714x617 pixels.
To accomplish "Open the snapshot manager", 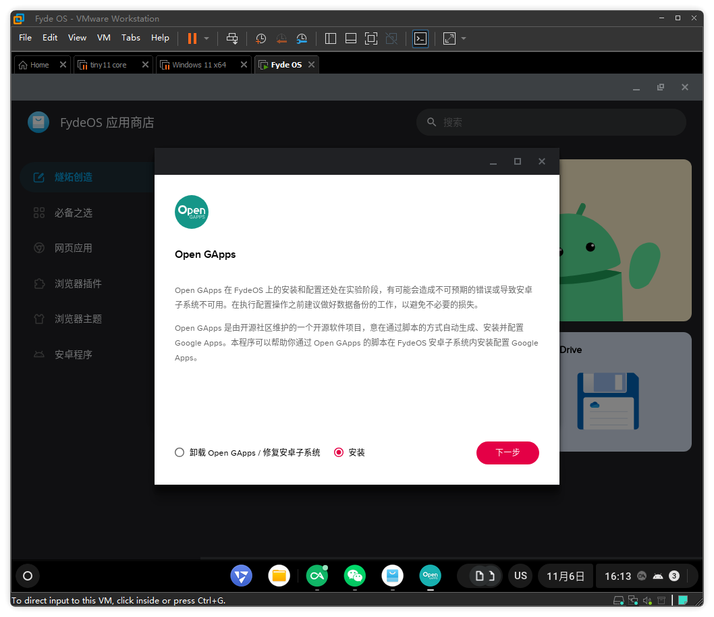I will (302, 38).
